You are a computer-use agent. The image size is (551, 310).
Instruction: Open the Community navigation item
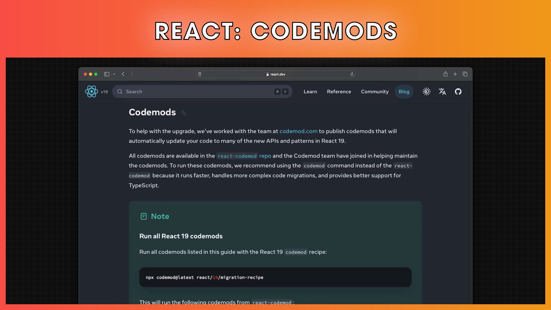click(x=375, y=92)
